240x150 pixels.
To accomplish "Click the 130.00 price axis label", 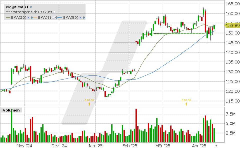I will point(233,72).
